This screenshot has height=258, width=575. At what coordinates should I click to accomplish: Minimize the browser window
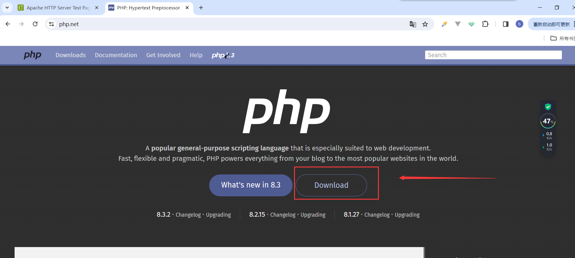click(x=540, y=8)
